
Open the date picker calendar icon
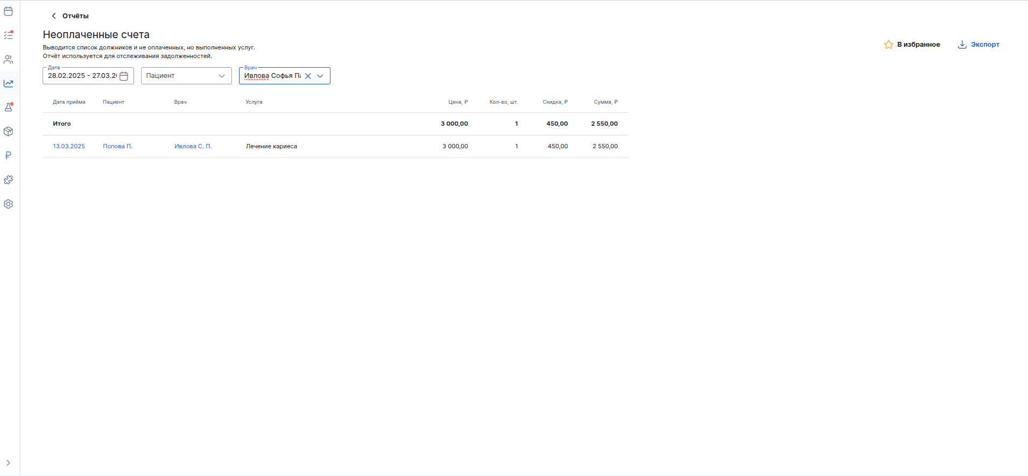[124, 76]
